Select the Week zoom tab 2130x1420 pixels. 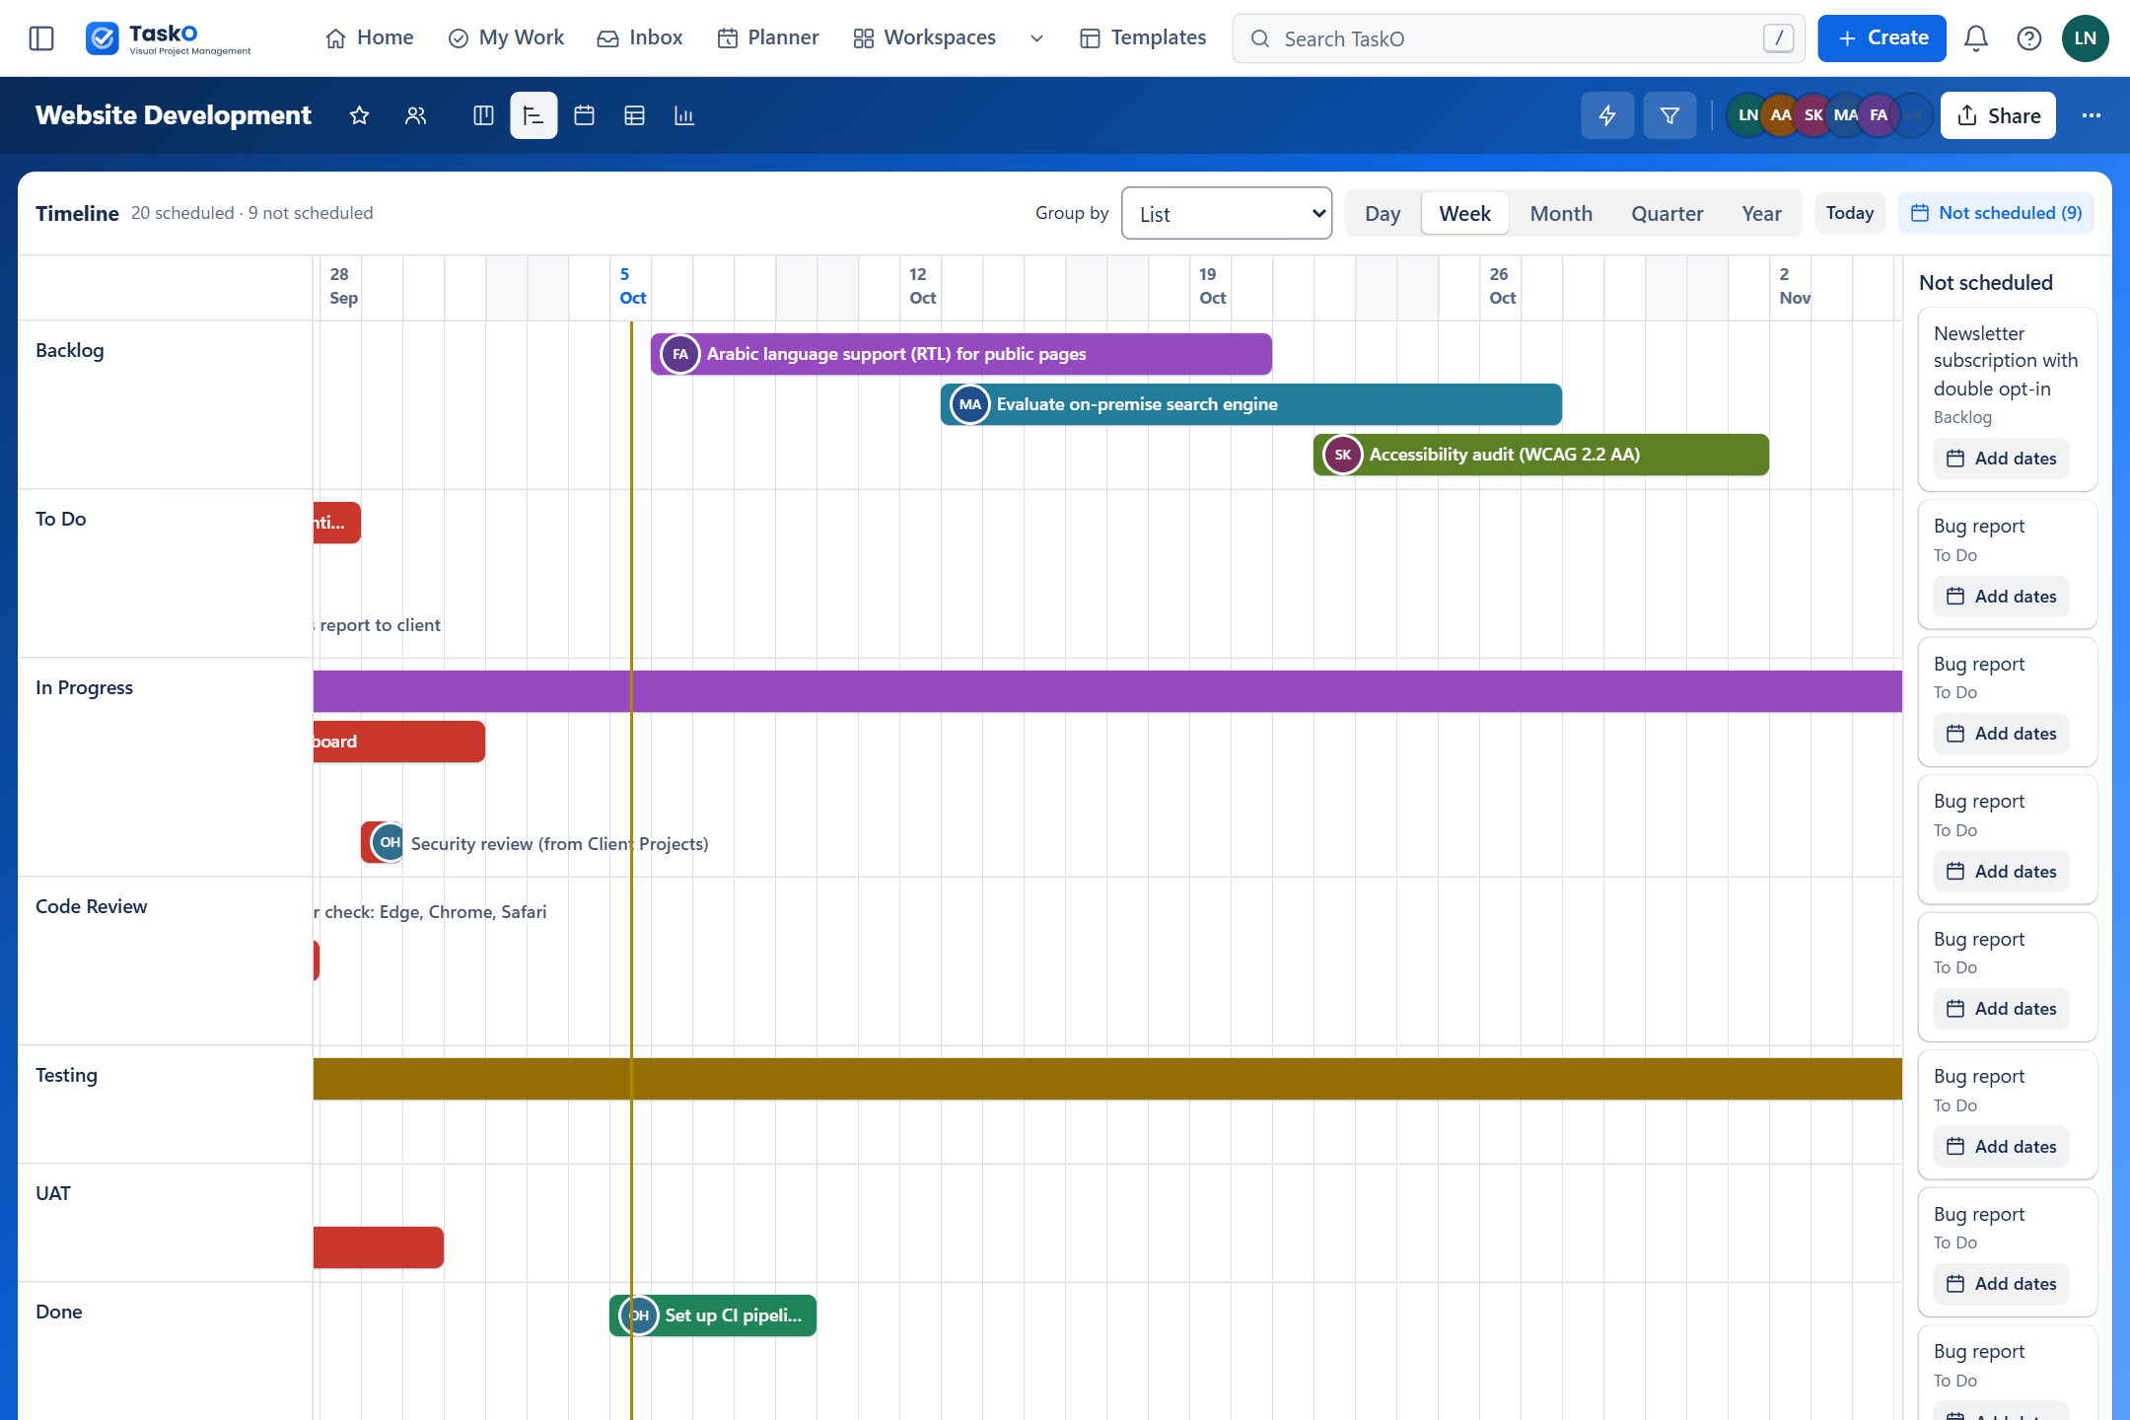[1464, 213]
